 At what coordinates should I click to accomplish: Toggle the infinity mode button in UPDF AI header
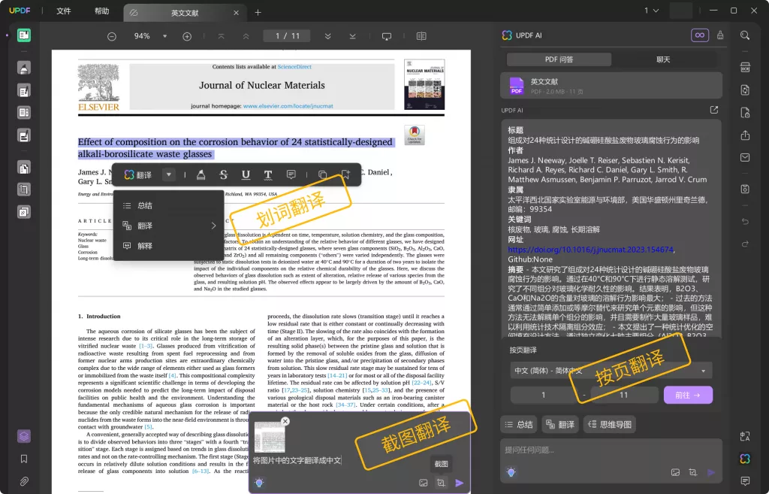(700, 35)
